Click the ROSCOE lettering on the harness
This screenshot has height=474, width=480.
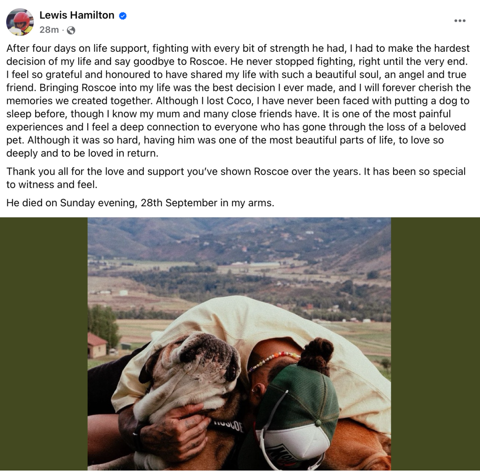coord(228,426)
